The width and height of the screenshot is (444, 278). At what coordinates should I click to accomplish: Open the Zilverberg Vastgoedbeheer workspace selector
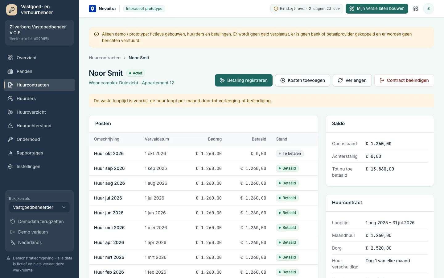point(39,33)
